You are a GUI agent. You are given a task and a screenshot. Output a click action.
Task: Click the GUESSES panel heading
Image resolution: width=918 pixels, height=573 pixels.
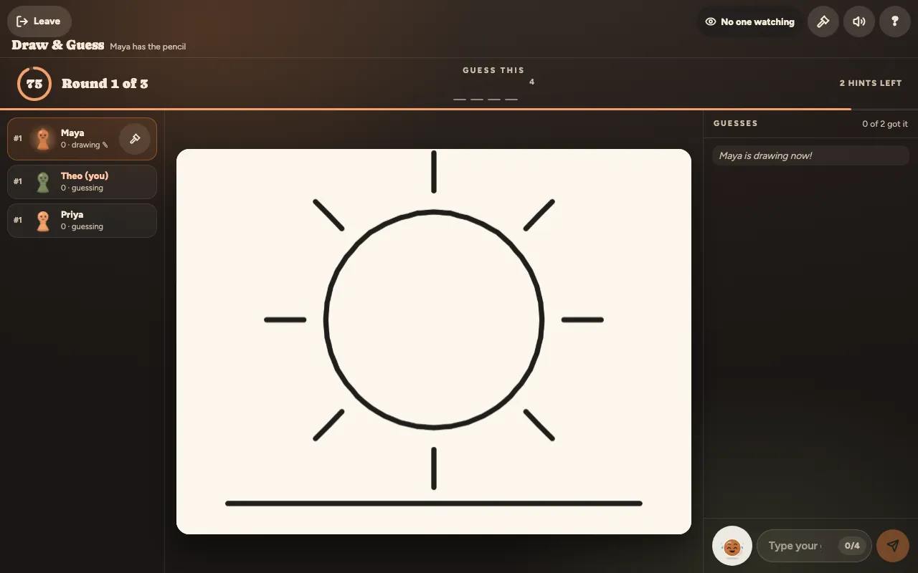[x=735, y=123]
